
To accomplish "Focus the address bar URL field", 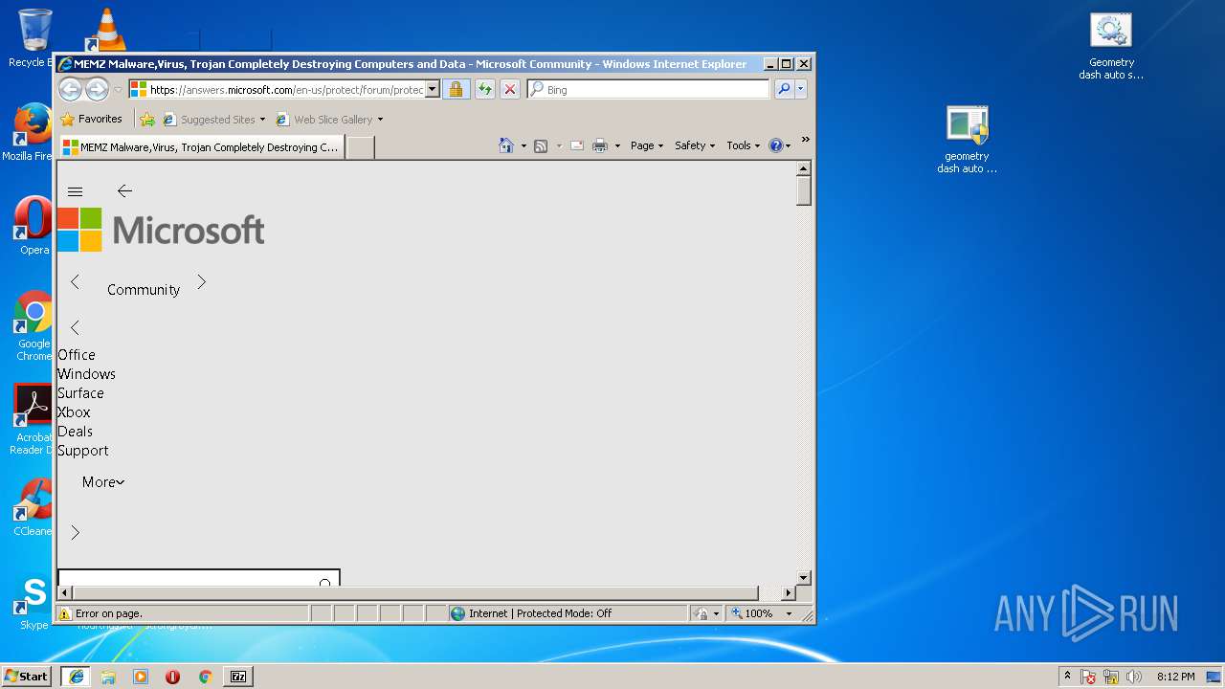I will coord(285,89).
